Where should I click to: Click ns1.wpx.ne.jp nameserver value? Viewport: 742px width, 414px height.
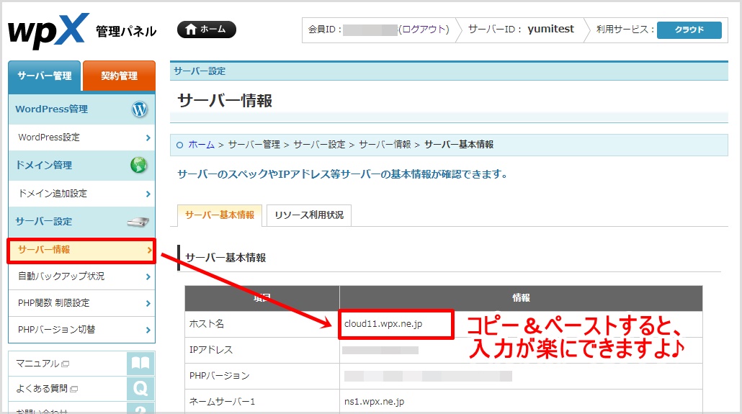point(375,402)
